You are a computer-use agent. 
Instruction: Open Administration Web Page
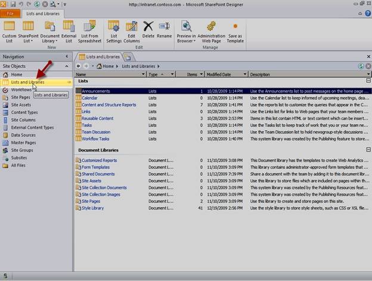coord(211,32)
